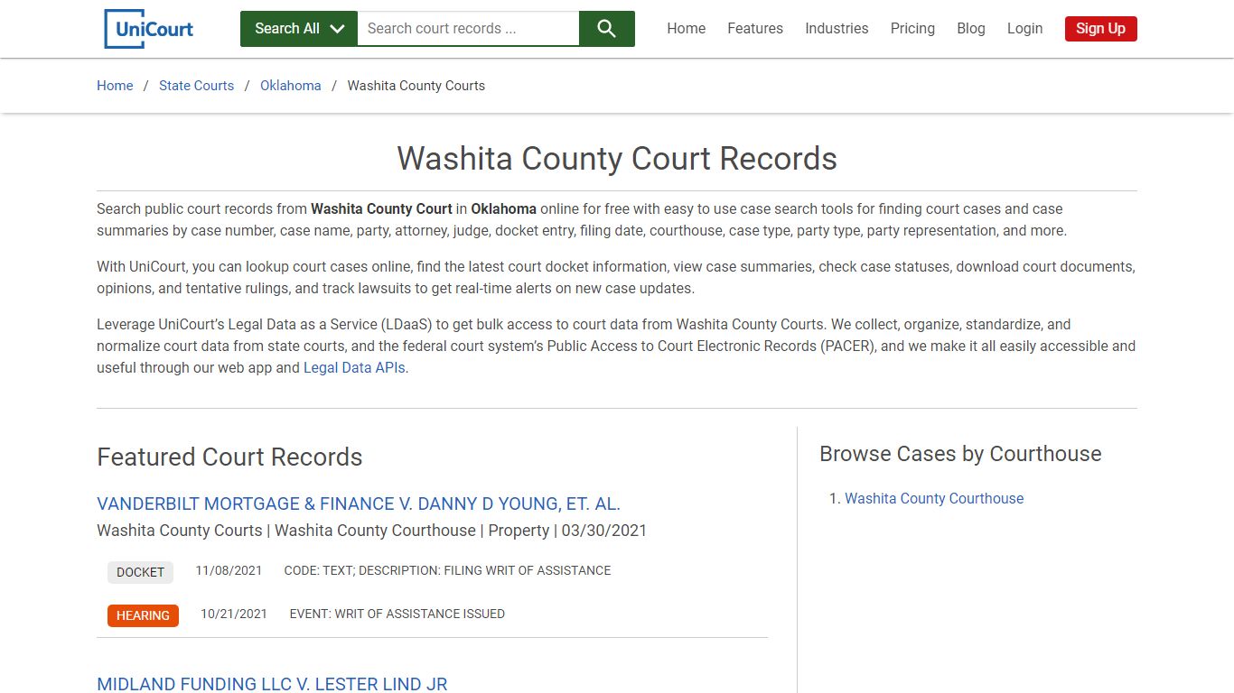The image size is (1234, 693).
Task: Click the orange HEARING badge
Action: point(143,615)
